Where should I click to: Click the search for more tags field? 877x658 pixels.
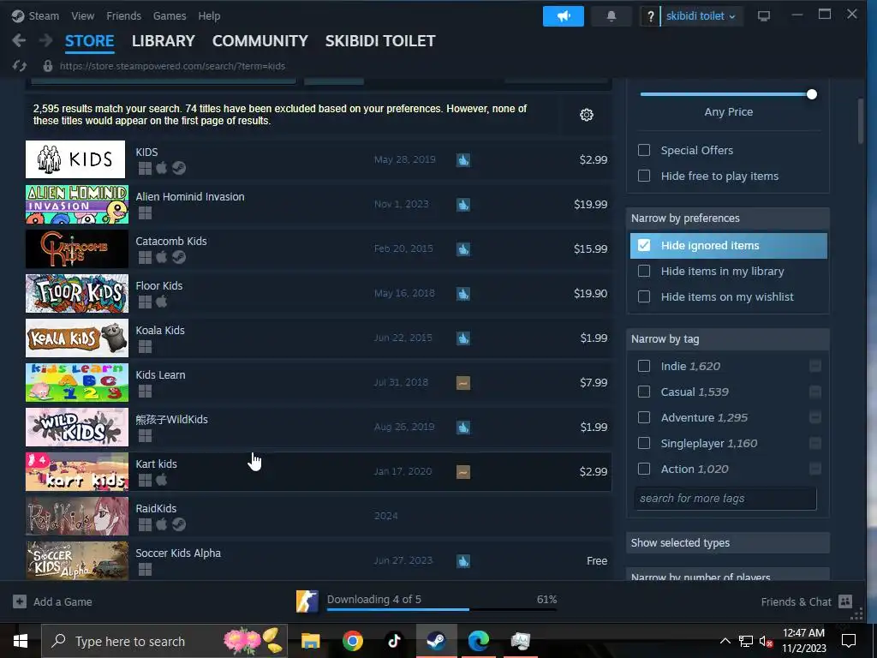(725, 499)
